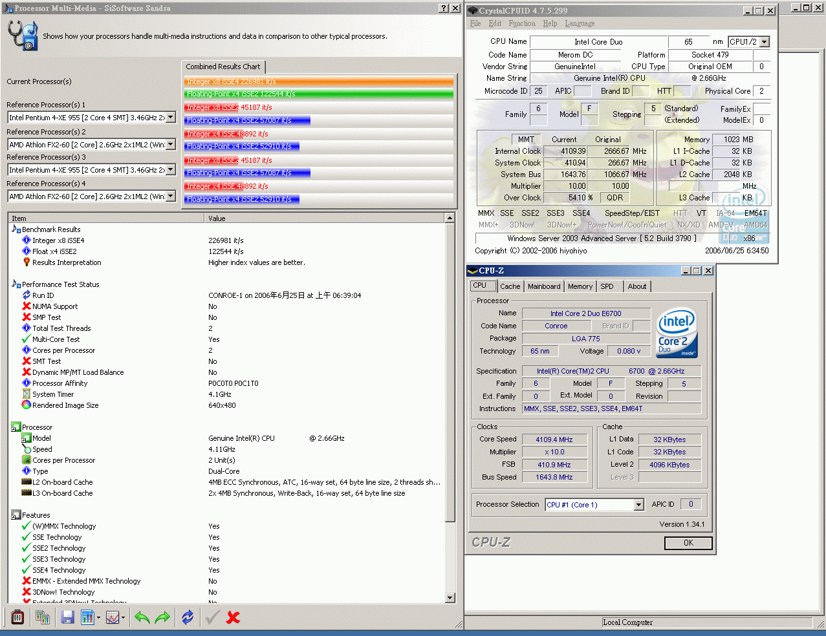
Task: Click the line graph view icon
Action: click(x=113, y=617)
